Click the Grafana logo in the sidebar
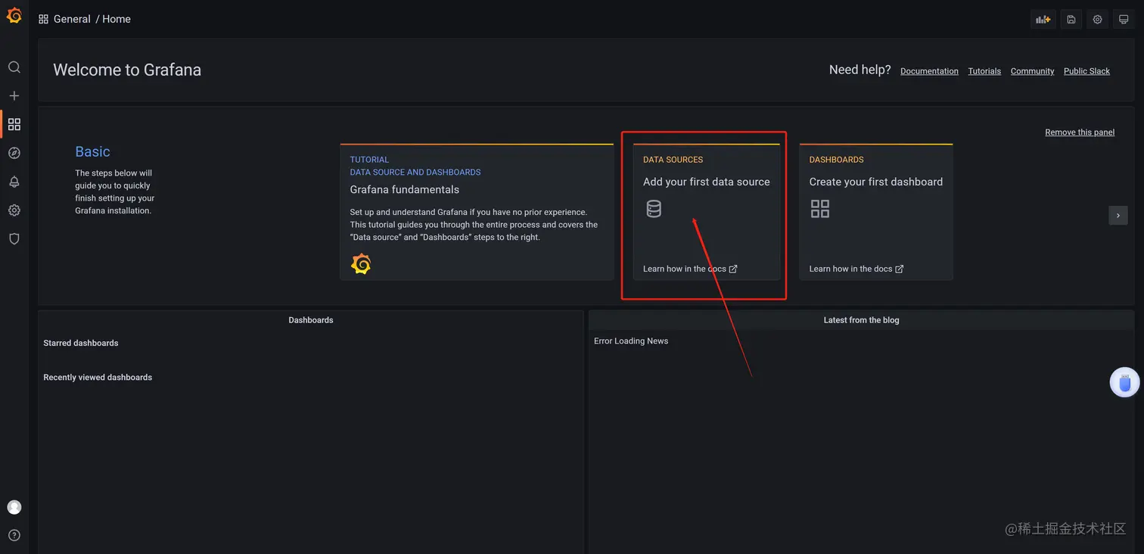 tap(14, 15)
